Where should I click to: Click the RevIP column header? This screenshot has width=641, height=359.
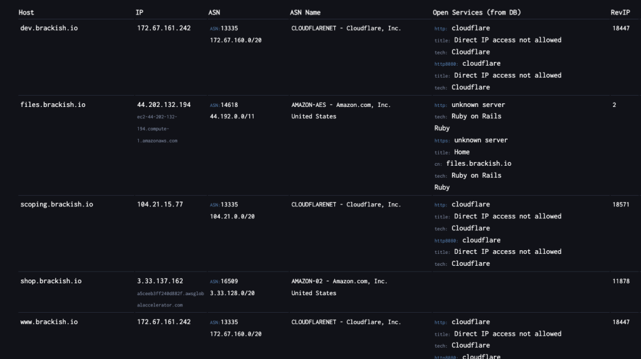tap(621, 13)
